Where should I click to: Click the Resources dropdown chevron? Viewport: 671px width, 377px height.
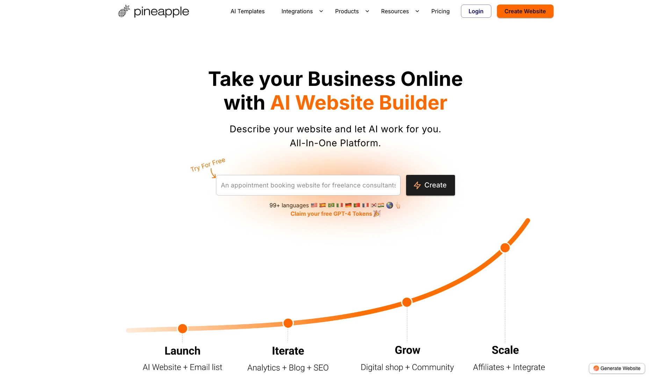416,11
